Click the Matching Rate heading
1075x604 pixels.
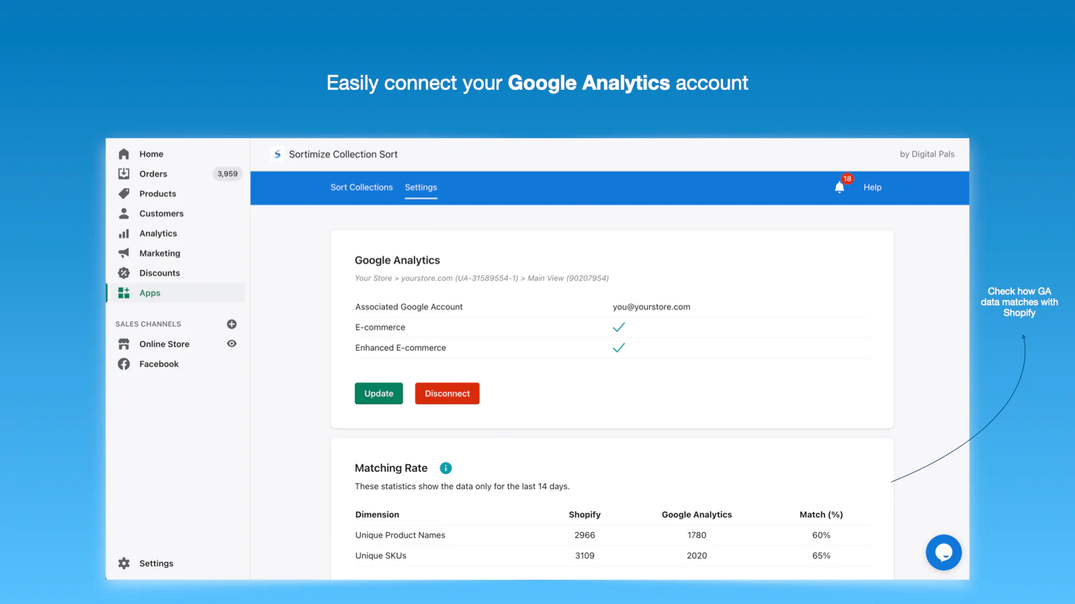pos(391,468)
